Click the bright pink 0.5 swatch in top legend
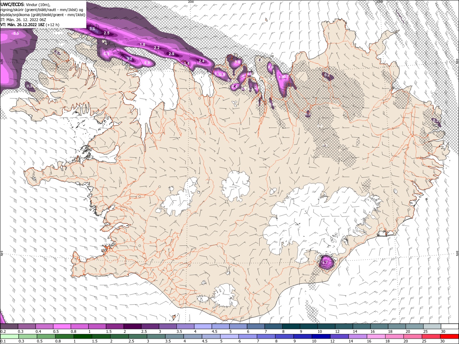This screenshot has height=344, width=459. 62,326
